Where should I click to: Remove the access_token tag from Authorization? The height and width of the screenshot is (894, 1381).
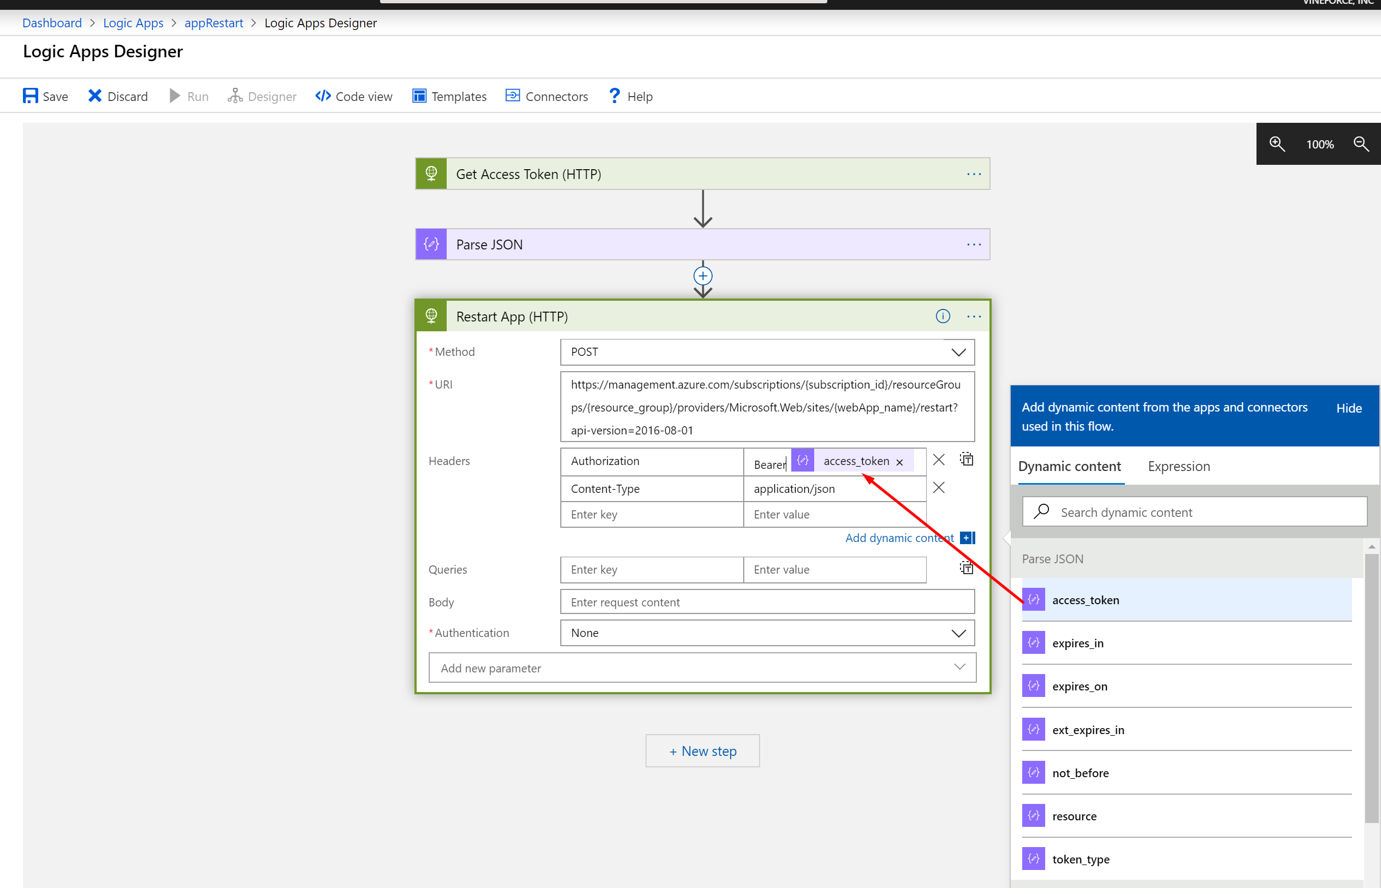coord(899,462)
